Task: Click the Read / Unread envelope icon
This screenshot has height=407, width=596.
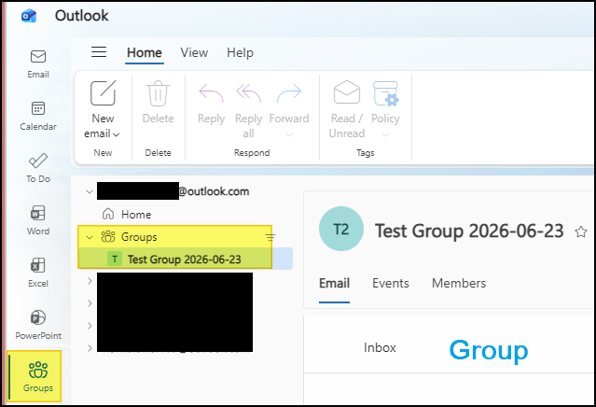Action: pos(347,92)
